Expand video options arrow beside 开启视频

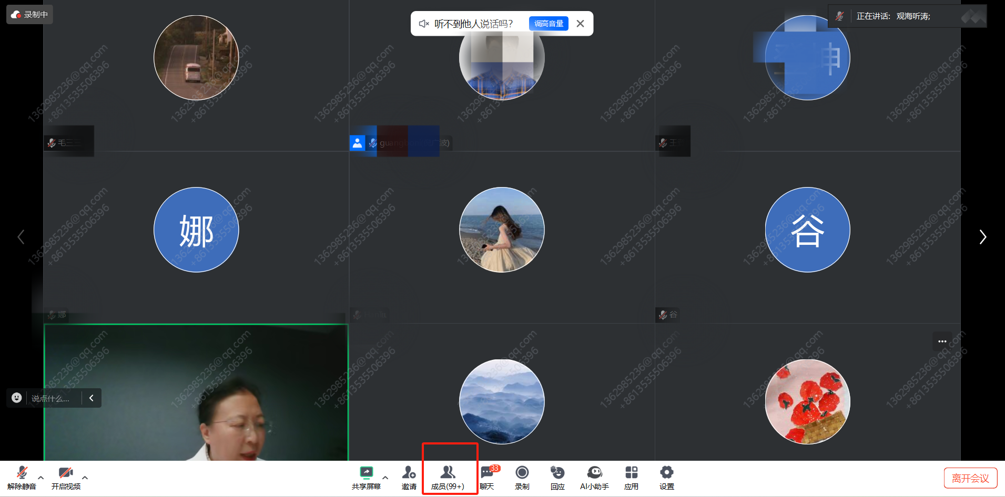[85, 478]
